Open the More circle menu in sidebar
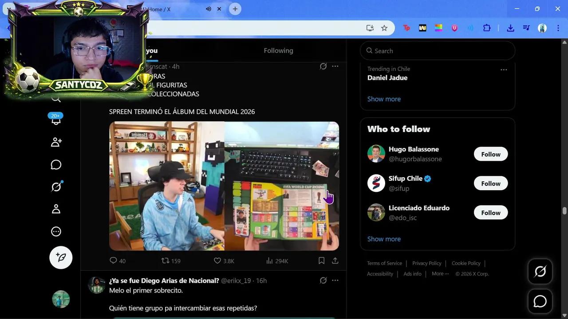 click(56, 231)
